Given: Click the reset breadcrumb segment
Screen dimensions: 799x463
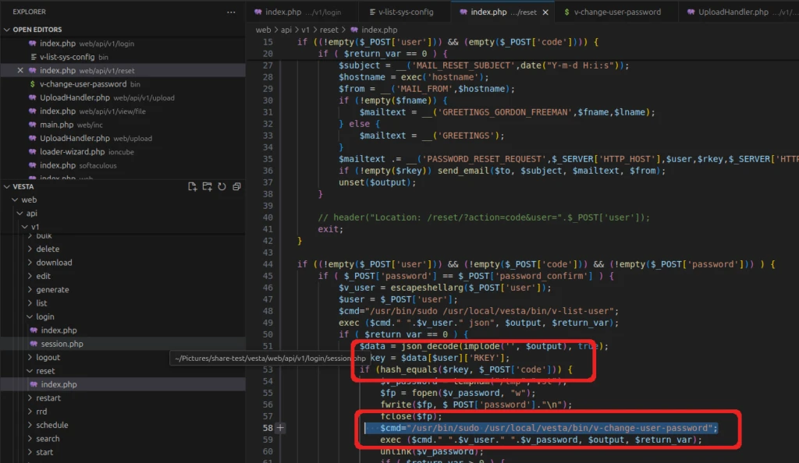Looking at the screenshot, I should pyautogui.click(x=328, y=30).
